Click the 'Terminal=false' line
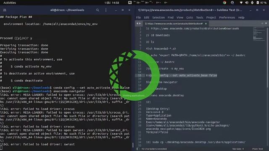269x151 pixels. click(x=157, y=132)
